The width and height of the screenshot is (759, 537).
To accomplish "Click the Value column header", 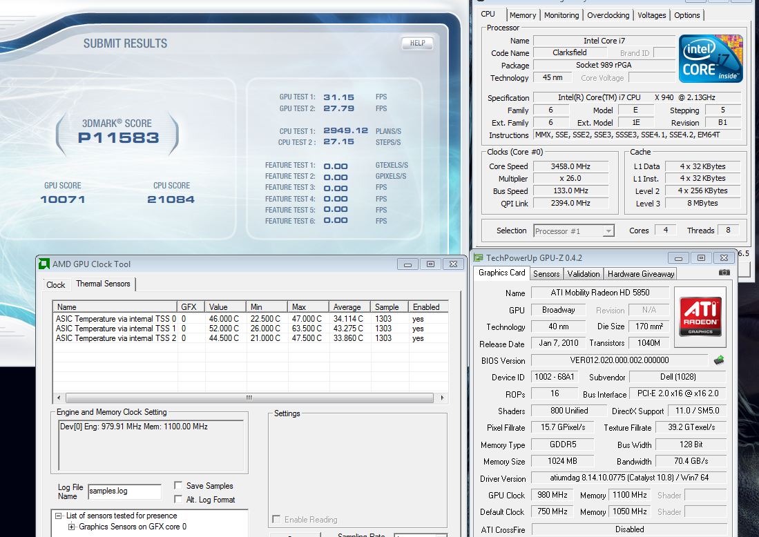I will 226,306.
